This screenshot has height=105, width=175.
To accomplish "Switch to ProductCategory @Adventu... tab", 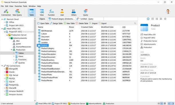I will point(61,19).
